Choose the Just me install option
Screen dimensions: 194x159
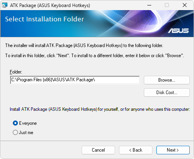click(x=15, y=133)
